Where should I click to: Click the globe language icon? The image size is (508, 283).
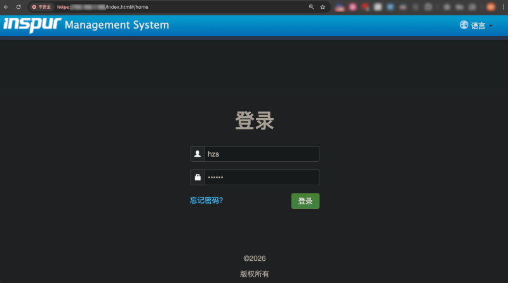(464, 25)
